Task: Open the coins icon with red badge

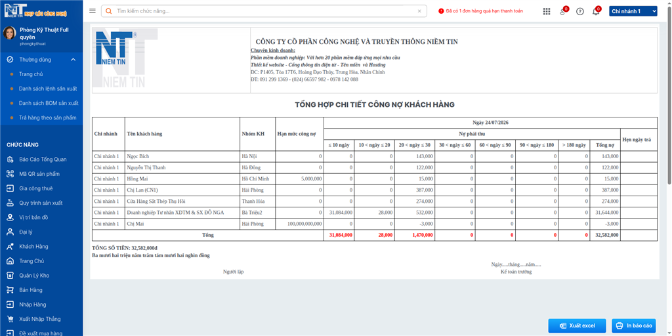Action: (563, 12)
